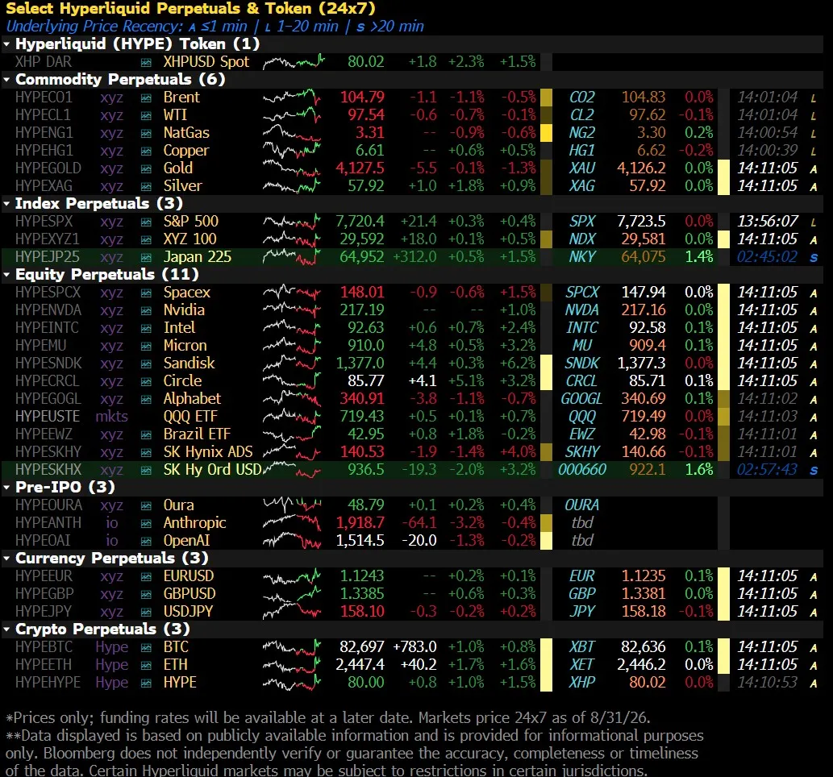Click the underlying ticker SKHY

coord(582,452)
